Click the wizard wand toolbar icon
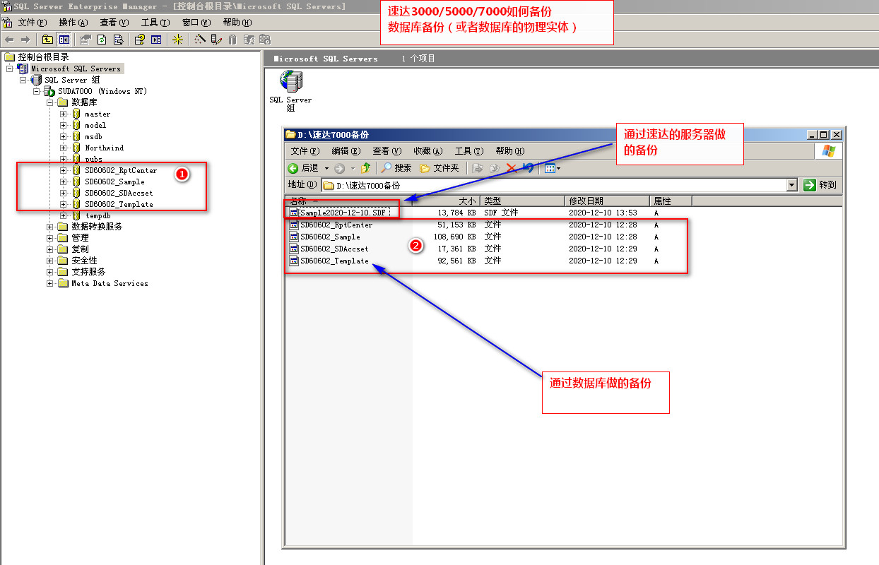The width and height of the screenshot is (879, 565). (x=200, y=40)
